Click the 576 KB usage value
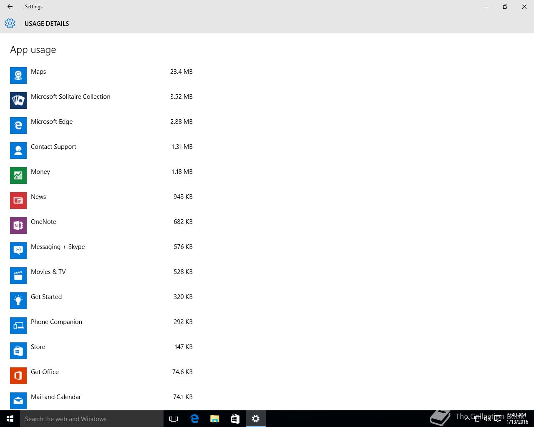Screen dimensions: 534x427 (183, 247)
